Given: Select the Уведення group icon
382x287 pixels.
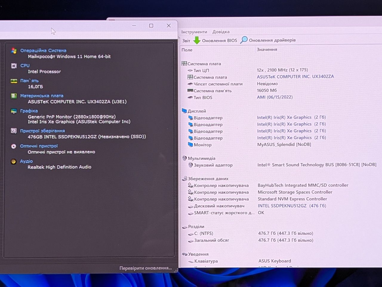Looking at the screenshot, I should [185, 254].
